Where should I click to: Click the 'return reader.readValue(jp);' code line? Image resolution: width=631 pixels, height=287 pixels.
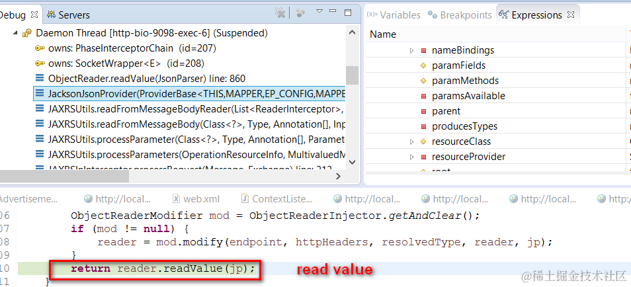(x=163, y=268)
